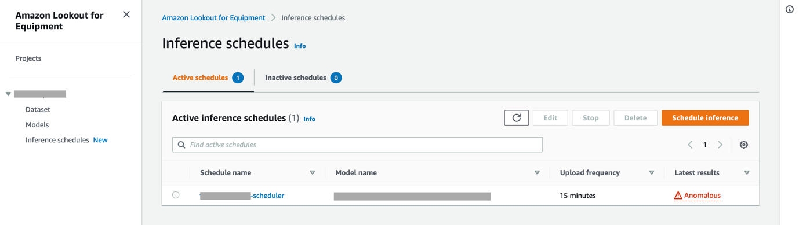Sort by Latest results column

coord(747,172)
